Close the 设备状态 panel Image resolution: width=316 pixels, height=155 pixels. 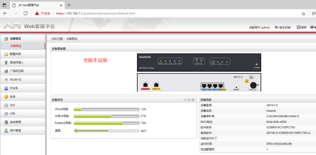[x=193, y=100]
